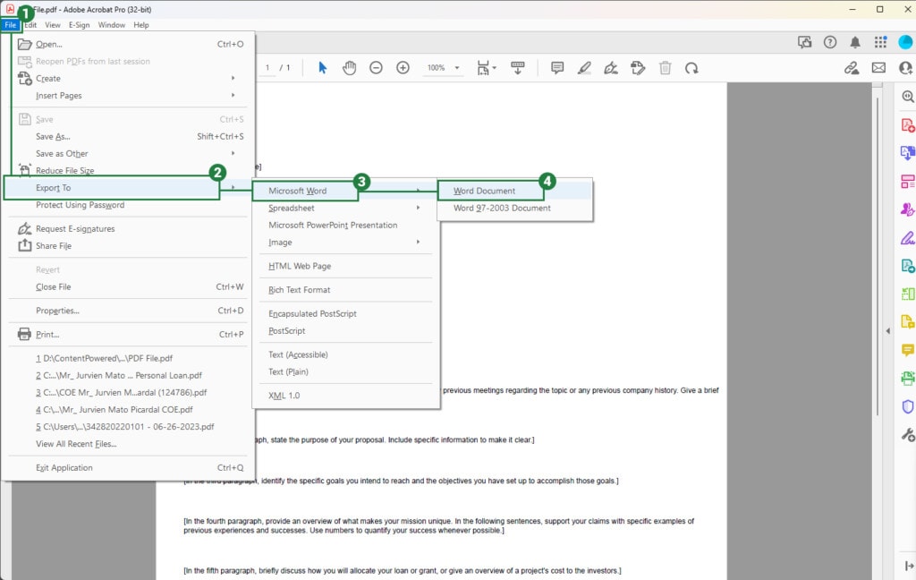Open the Help menu
The image size is (916, 580).
(x=141, y=24)
